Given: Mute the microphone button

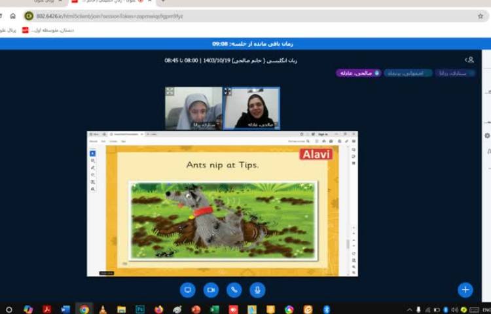Looking at the screenshot, I should point(257,290).
